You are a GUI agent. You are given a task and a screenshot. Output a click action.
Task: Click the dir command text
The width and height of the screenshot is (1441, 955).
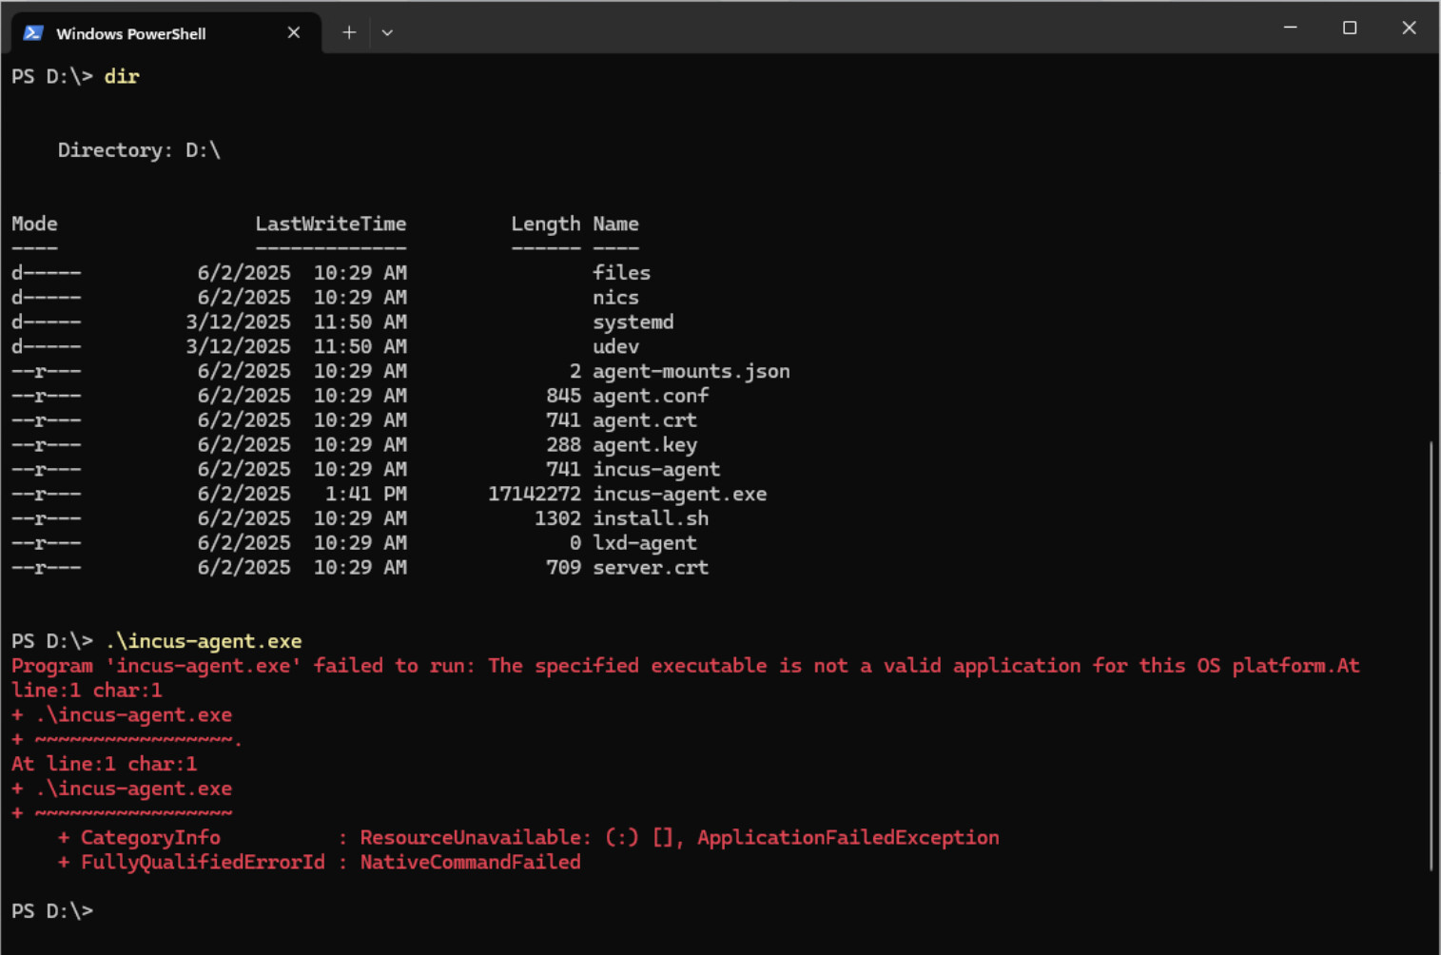coord(122,76)
